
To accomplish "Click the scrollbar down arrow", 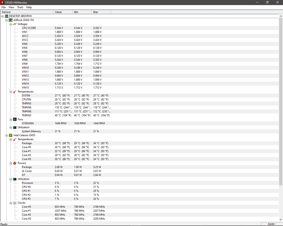I will click(281, 219).
